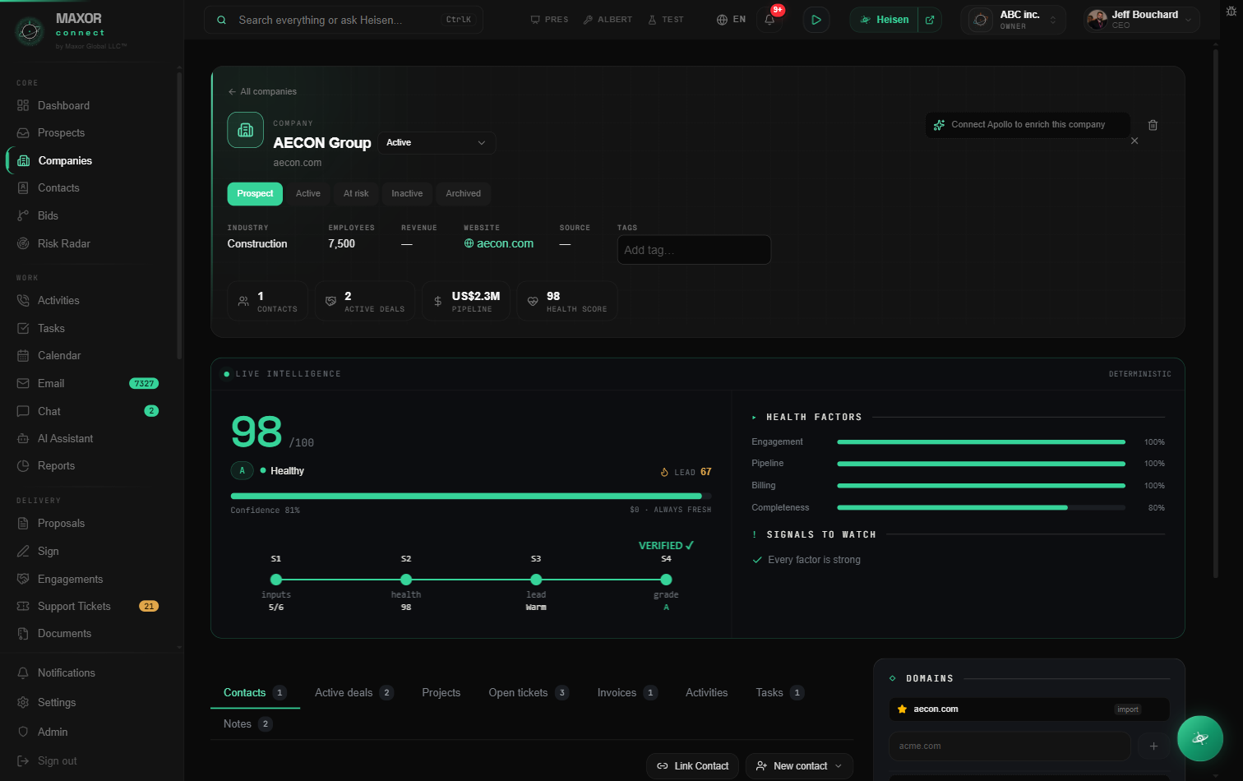This screenshot has height=781, width=1243.
Task: Delete company with trash icon
Action: (x=1153, y=125)
